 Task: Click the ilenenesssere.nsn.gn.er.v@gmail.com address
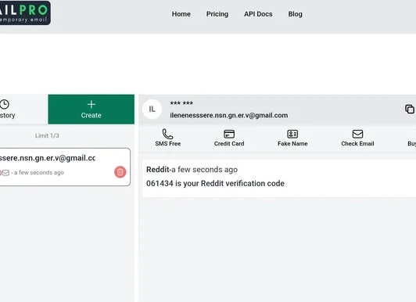tap(228, 115)
